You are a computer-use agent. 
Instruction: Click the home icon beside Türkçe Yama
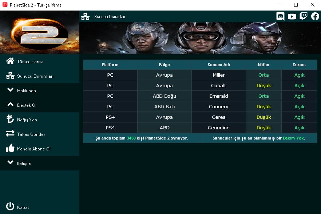pyautogui.click(x=10, y=61)
